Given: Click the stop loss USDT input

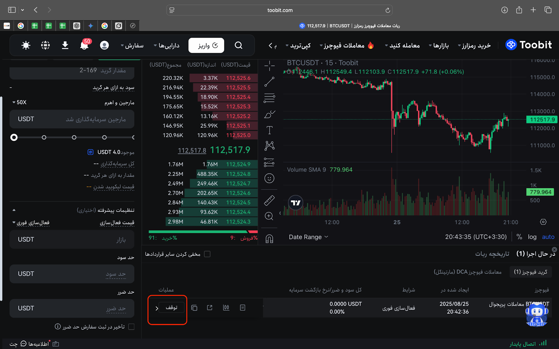Looking at the screenshot, I should 72,308.
